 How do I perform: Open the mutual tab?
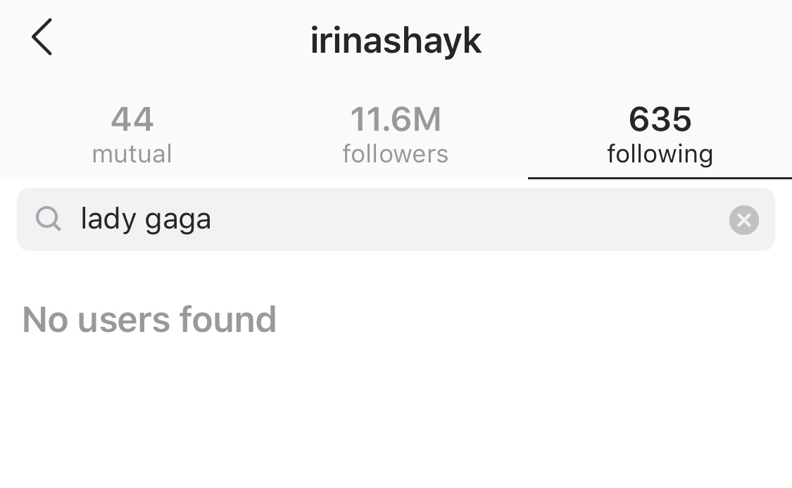tap(132, 134)
